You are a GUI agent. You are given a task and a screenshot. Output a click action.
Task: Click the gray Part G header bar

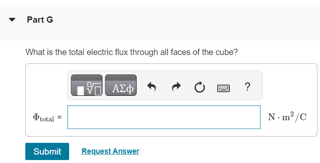point(160,23)
